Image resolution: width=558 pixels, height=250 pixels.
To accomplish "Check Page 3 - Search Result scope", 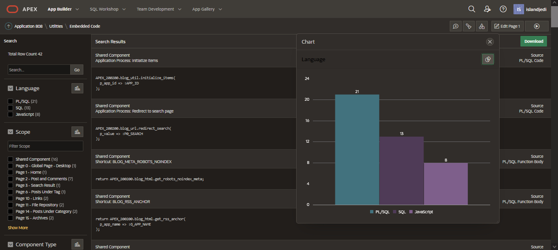I will pos(11,185).
